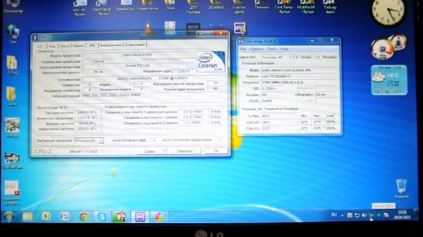Open the ОСНО folder on desktop
This screenshot has height=237, width=423.
click(x=13, y=65)
